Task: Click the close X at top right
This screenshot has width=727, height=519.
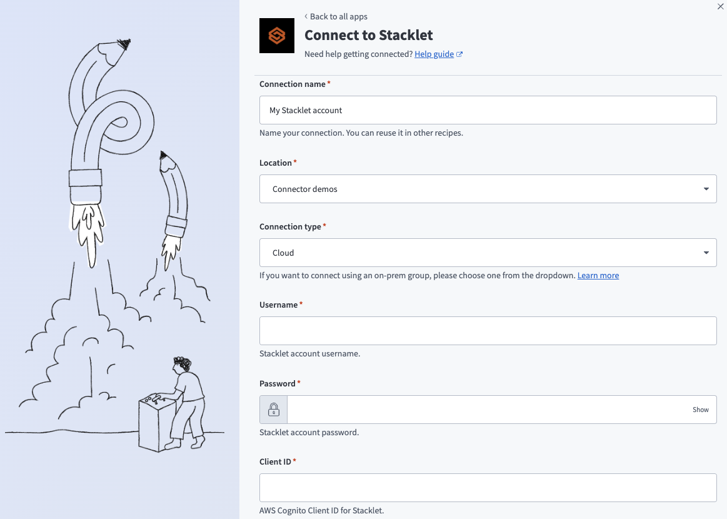Action: click(719, 7)
